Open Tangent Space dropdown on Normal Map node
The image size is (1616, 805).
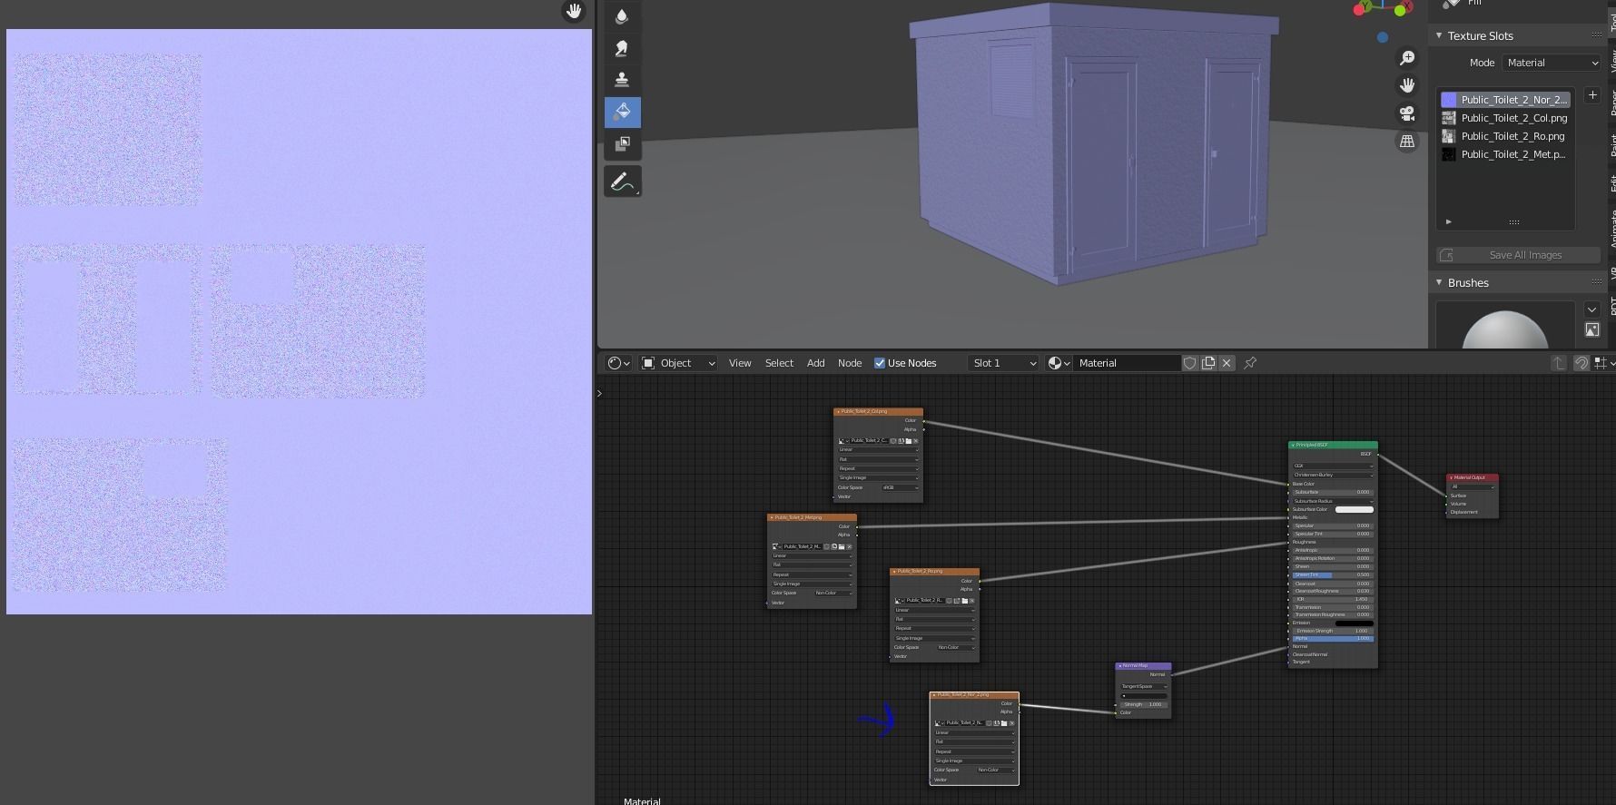(x=1144, y=686)
